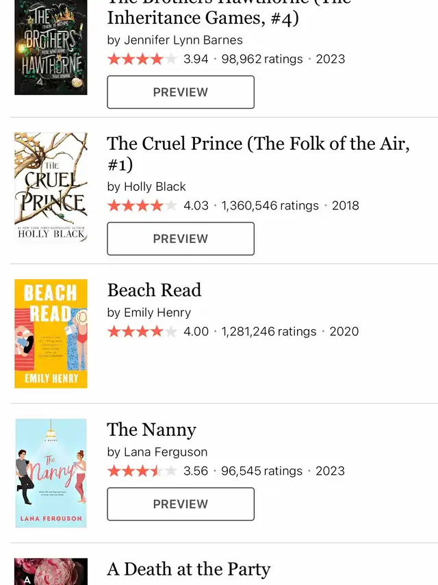The width and height of the screenshot is (438, 585).
Task: Click The Cruel Prince star rating
Action: pos(142,206)
